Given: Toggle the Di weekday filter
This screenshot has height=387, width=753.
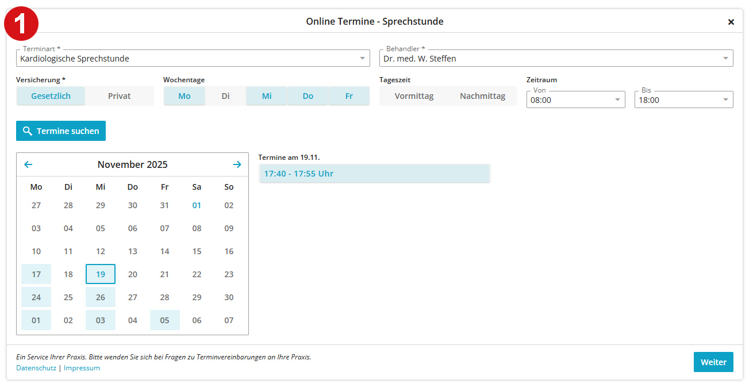Looking at the screenshot, I should (225, 96).
